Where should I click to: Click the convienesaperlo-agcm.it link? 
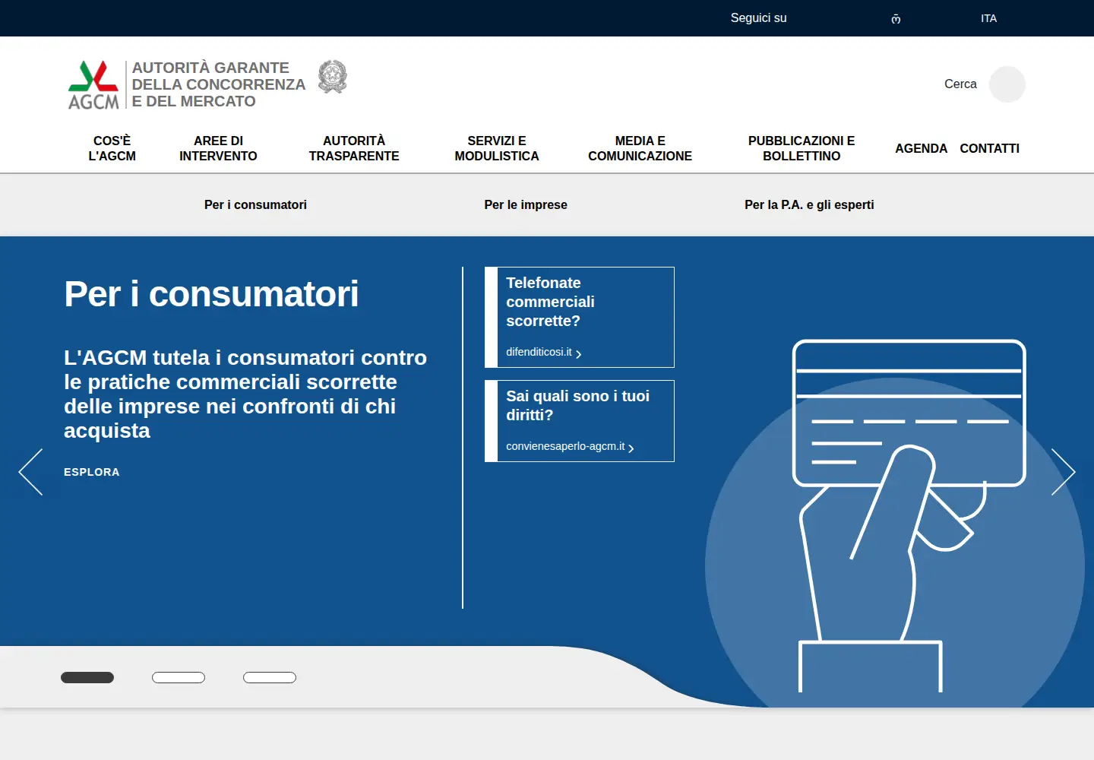(x=565, y=446)
